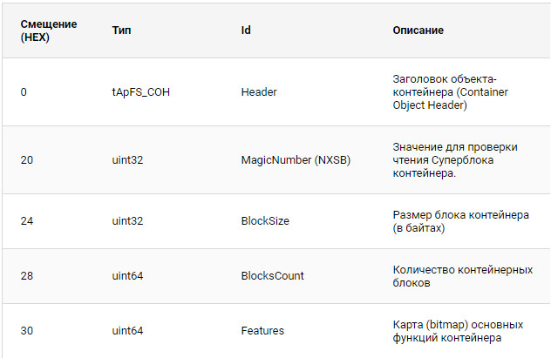
Task: Click the offset value 20 cell
Action: pyautogui.click(x=26, y=160)
